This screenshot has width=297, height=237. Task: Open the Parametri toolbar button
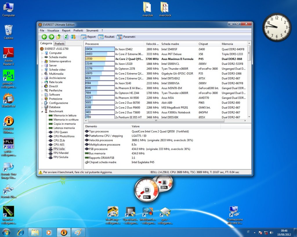(126, 37)
